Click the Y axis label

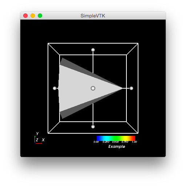coord(37,134)
